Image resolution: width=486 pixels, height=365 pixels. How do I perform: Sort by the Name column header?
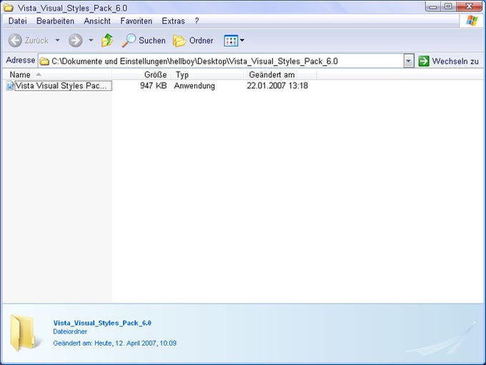57,74
